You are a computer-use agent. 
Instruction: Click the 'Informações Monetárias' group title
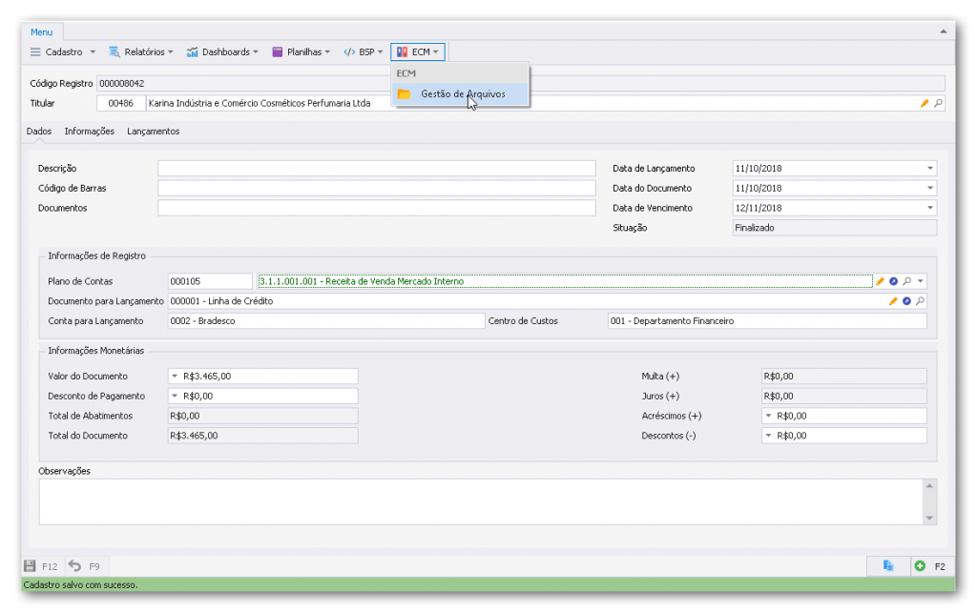[96, 351]
